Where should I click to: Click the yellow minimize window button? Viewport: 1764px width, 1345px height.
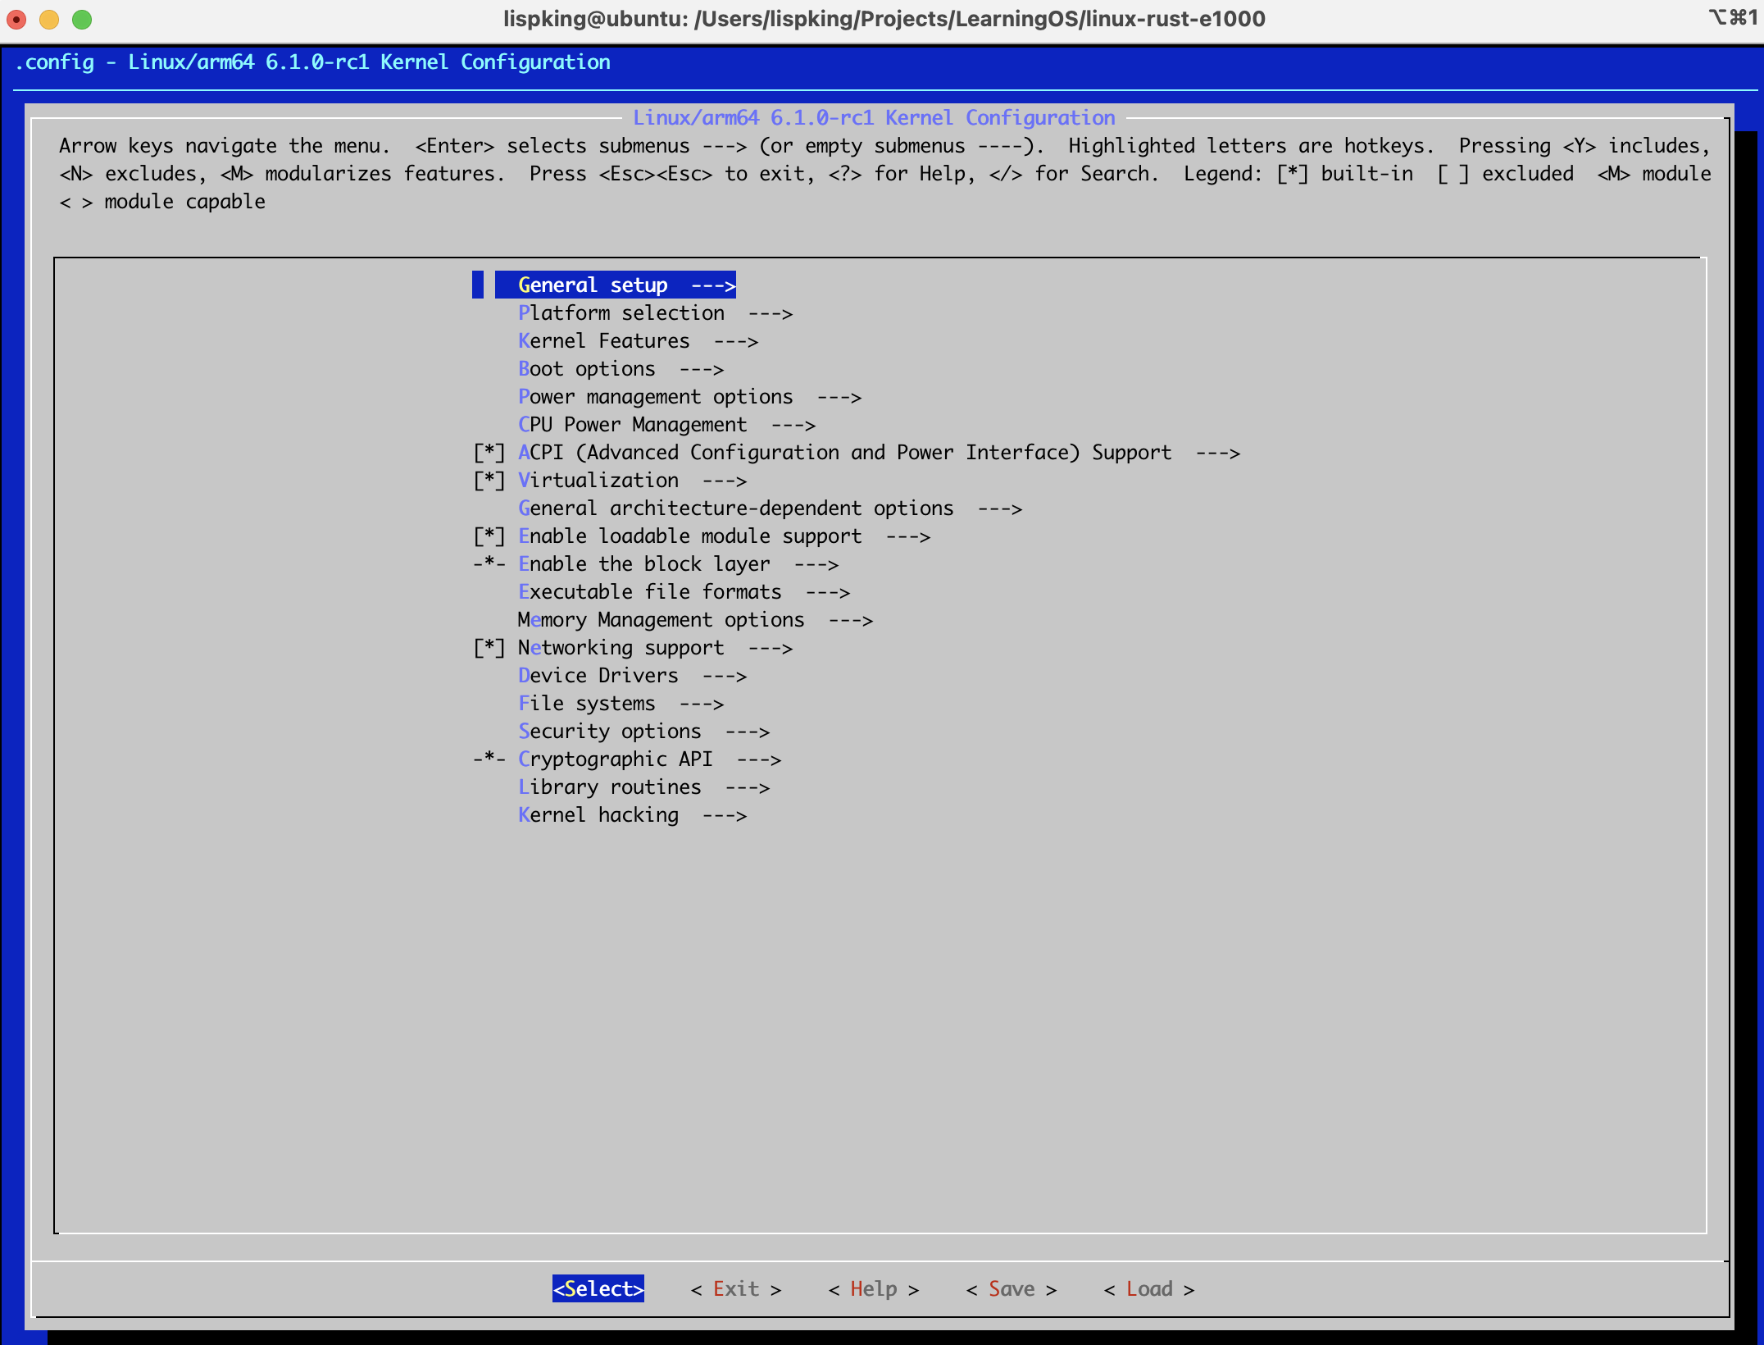(49, 19)
